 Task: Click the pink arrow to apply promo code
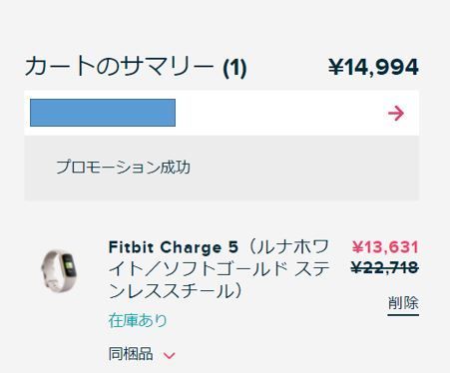396,114
